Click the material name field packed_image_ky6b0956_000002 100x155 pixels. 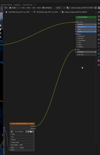(x=82, y=8)
